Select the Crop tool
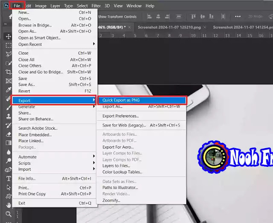Image resolution: width=273 pixels, height=223 pixels. [9, 72]
